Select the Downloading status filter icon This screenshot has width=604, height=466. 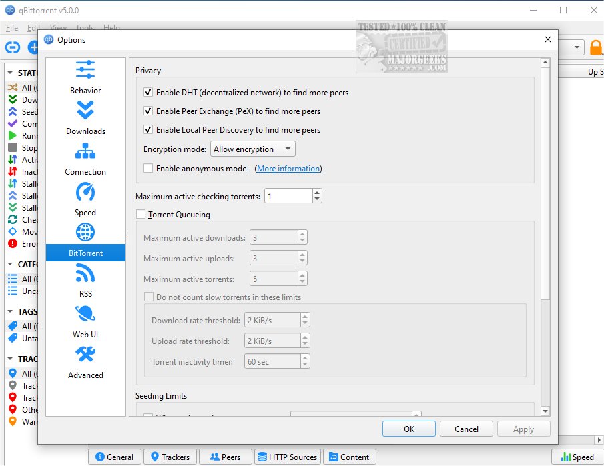tap(13, 99)
